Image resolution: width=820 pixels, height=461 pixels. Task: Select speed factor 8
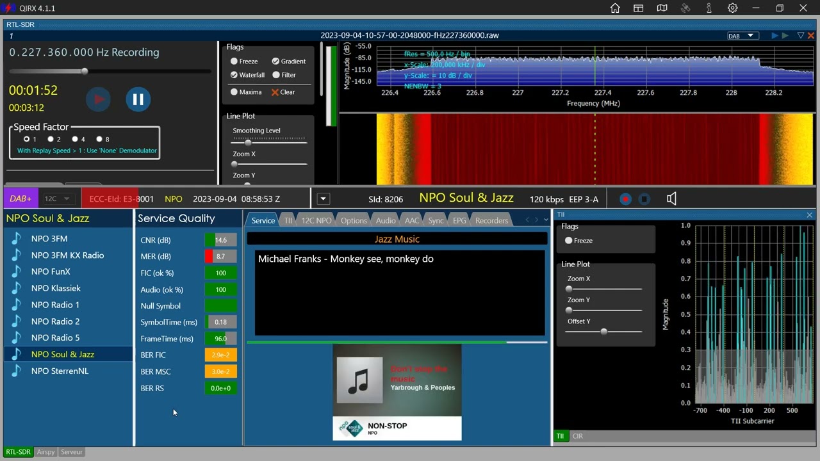coord(99,139)
